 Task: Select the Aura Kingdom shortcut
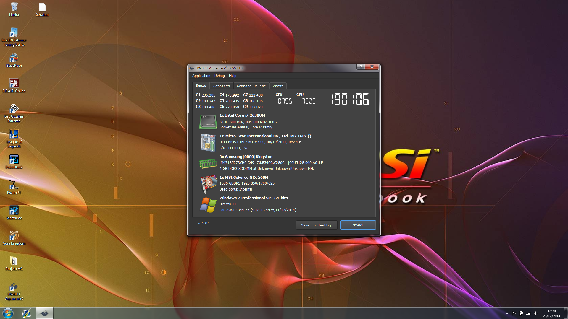[14, 238]
